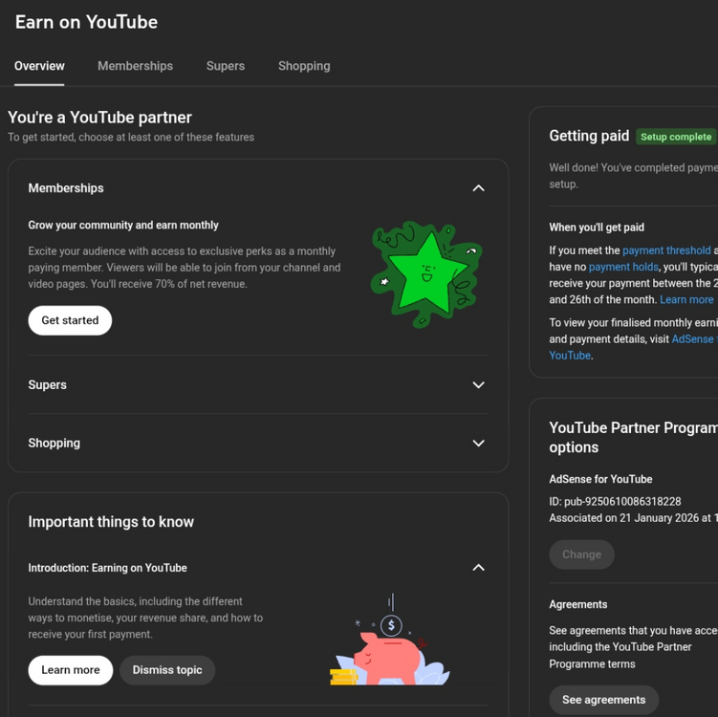Collapse Introduction: Earning on YouTube chevron
Viewport: 718px width, 717px height.
tap(478, 568)
